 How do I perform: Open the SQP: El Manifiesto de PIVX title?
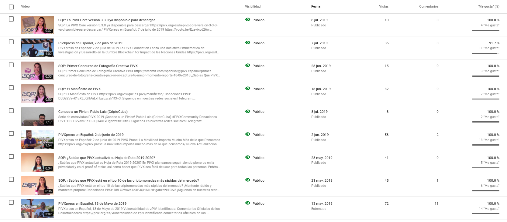[x=79, y=89]
